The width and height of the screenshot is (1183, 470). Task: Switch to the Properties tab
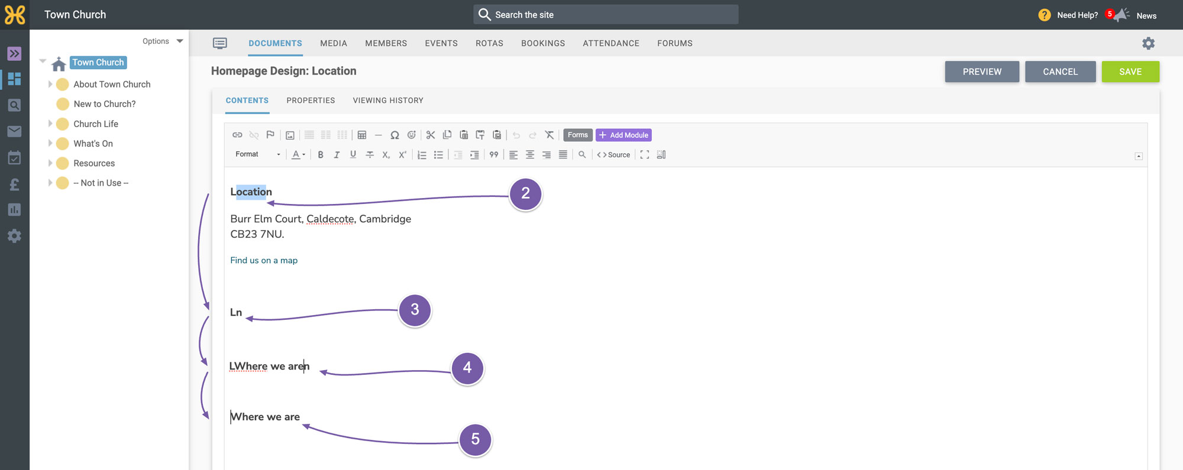[311, 101]
